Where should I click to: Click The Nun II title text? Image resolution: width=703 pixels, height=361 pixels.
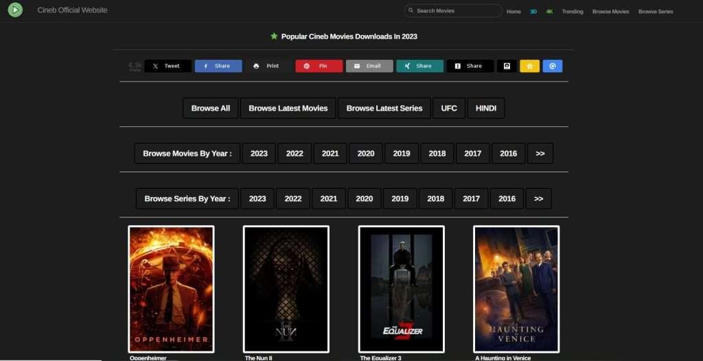[259, 358]
